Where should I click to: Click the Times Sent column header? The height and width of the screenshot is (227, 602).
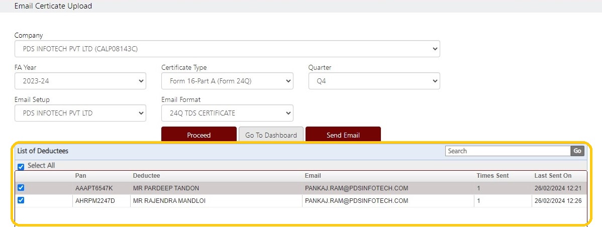click(492, 176)
